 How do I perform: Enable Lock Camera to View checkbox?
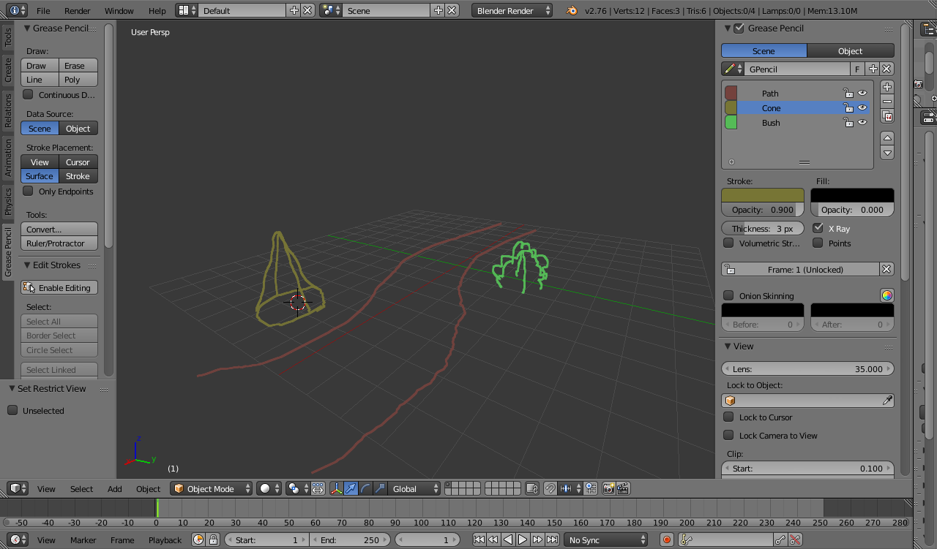point(728,435)
